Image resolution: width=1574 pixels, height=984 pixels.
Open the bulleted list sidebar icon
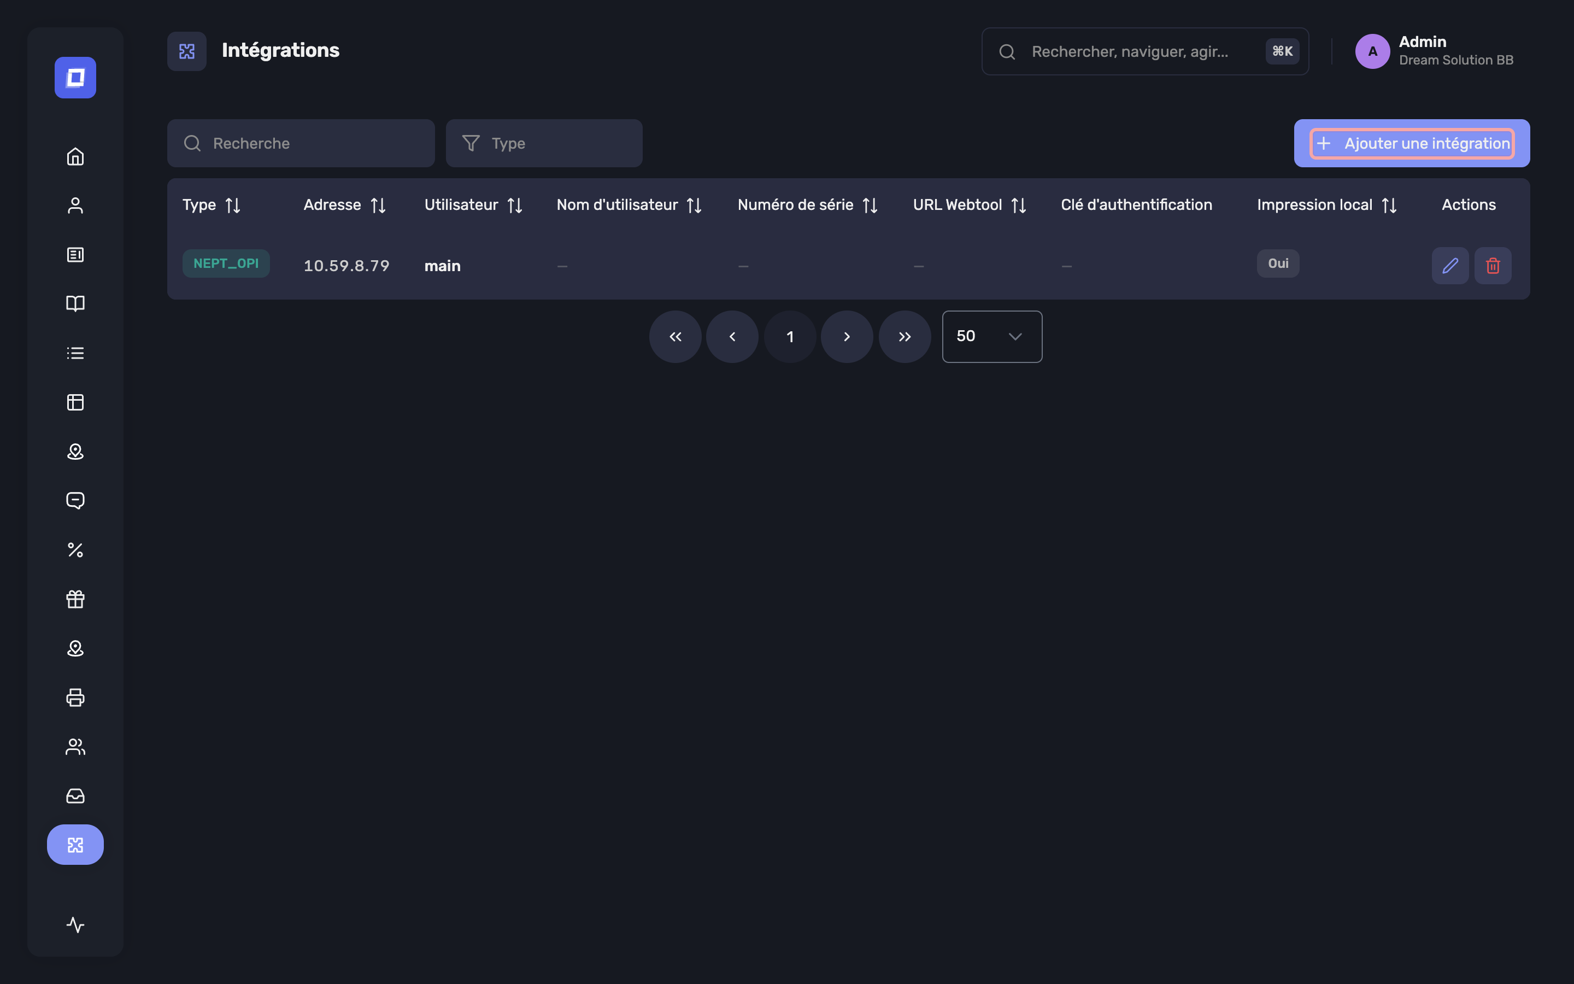click(x=75, y=353)
